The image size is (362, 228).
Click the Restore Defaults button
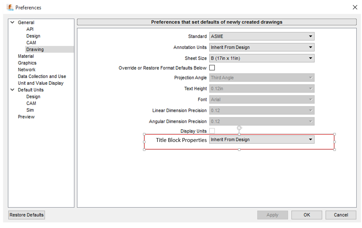26,215
